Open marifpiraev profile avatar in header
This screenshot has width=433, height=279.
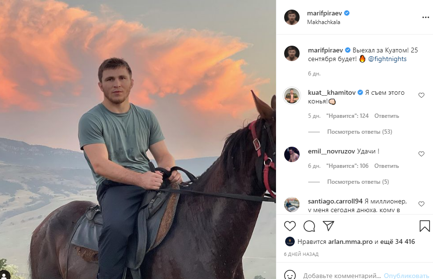tap(292, 17)
